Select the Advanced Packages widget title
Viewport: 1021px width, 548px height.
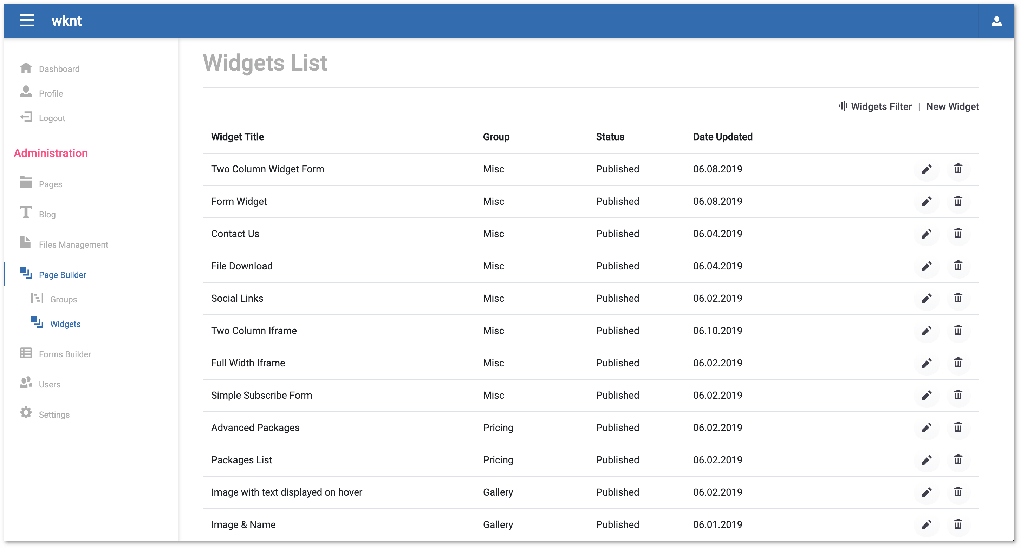(255, 427)
